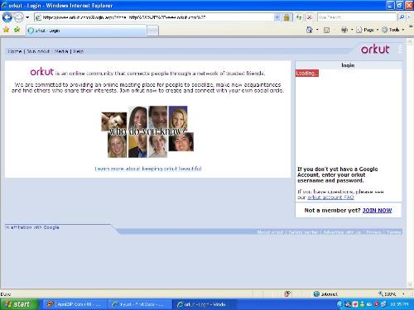Image resolution: width=414 pixels, height=310 pixels.
Task: Click the search magnifier button
Action: point(402,17)
